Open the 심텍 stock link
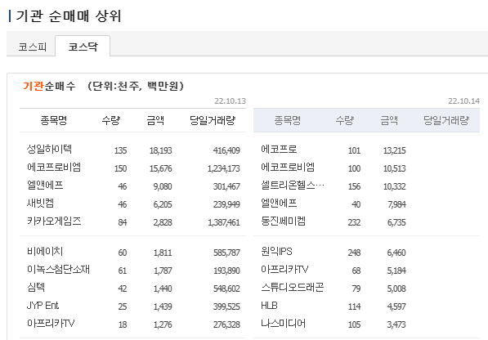Image resolution: width=488 pixels, height=340 pixels. pos(36,288)
